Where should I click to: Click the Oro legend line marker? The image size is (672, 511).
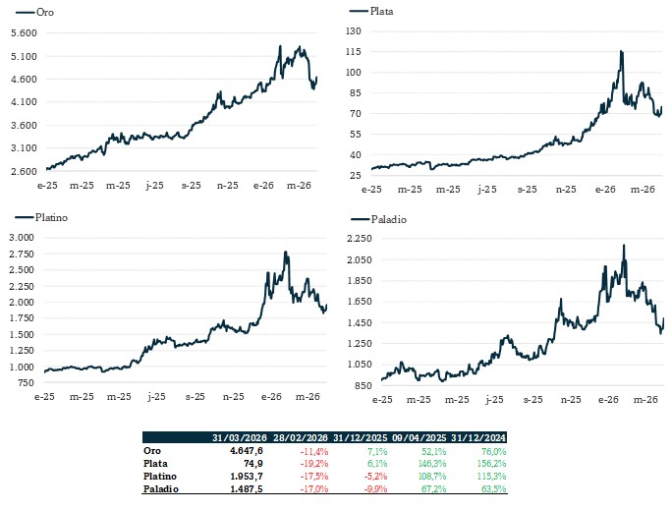coord(19,12)
